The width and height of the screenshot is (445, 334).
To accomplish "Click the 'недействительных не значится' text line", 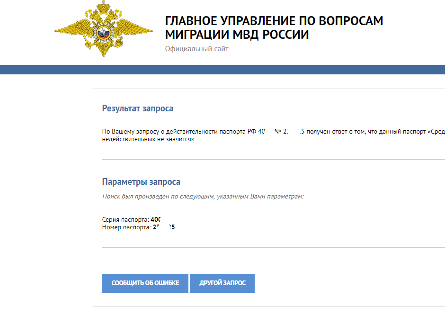I will click(149, 140).
